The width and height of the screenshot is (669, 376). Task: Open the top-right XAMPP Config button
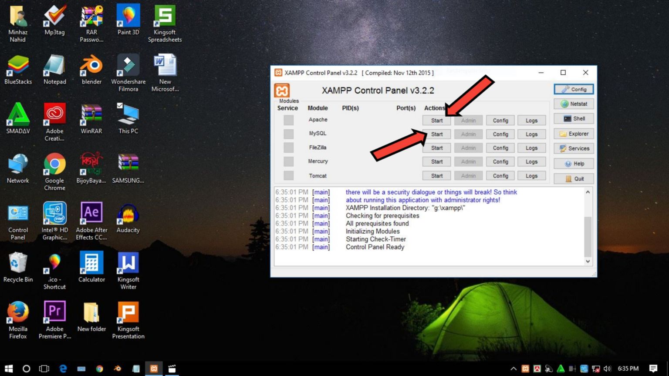pos(574,89)
